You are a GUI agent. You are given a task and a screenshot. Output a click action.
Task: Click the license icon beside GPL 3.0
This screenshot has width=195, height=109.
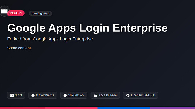(128, 95)
